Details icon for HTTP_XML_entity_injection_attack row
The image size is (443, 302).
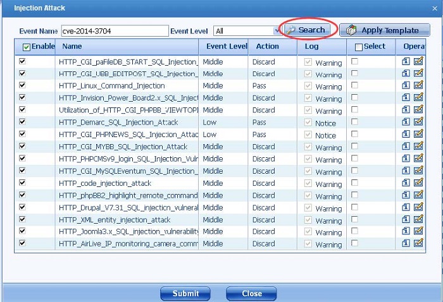click(406, 219)
